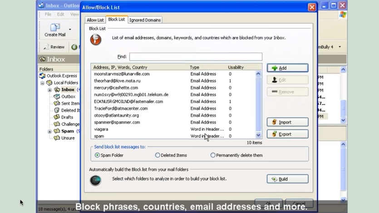Open the View menu in Outlook Express
This screenshot has width=379, height=213.
click(74, 15)
